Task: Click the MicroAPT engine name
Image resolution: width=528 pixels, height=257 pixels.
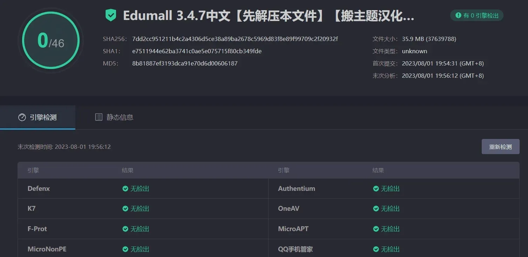Action: click(x=293, y=229)
